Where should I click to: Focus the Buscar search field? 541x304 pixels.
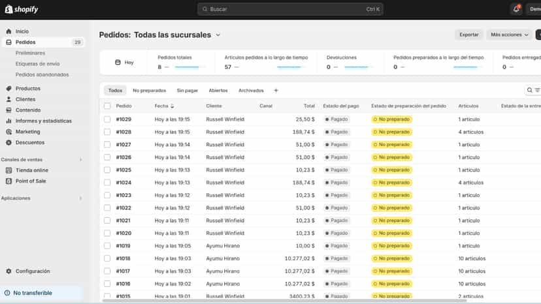click(x=290, y=9)
